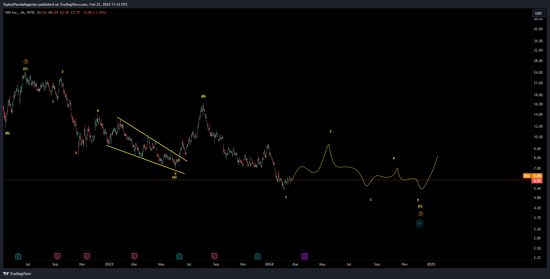This screenshot has height=279, width=550.
Task: Click the 2.22 price axis label
Action: click(537, 257)
